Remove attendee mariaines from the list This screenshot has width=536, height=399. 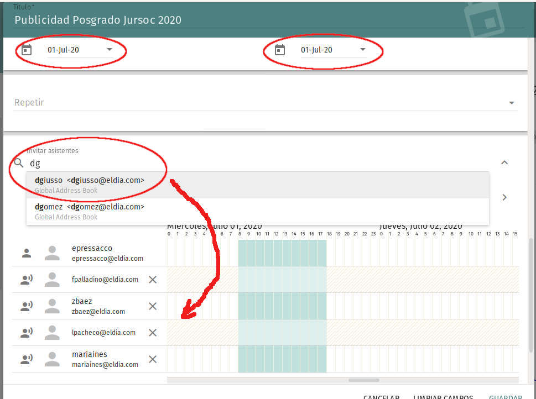153,359
